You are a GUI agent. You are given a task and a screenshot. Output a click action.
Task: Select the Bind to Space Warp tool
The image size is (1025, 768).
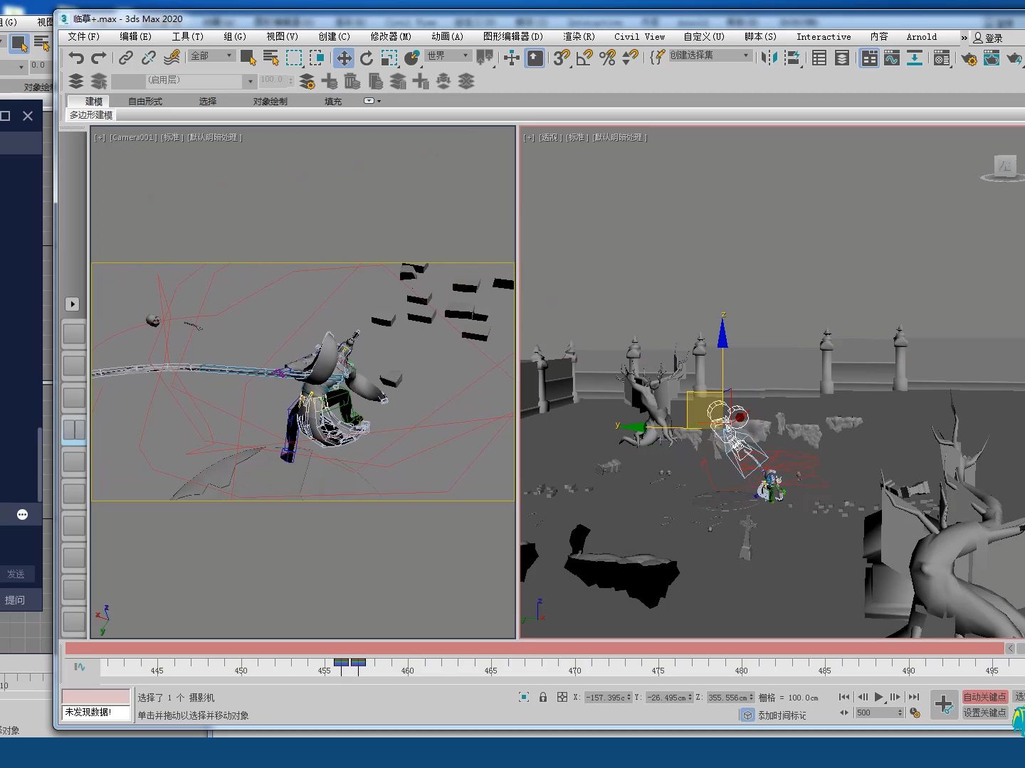(172, 58)
